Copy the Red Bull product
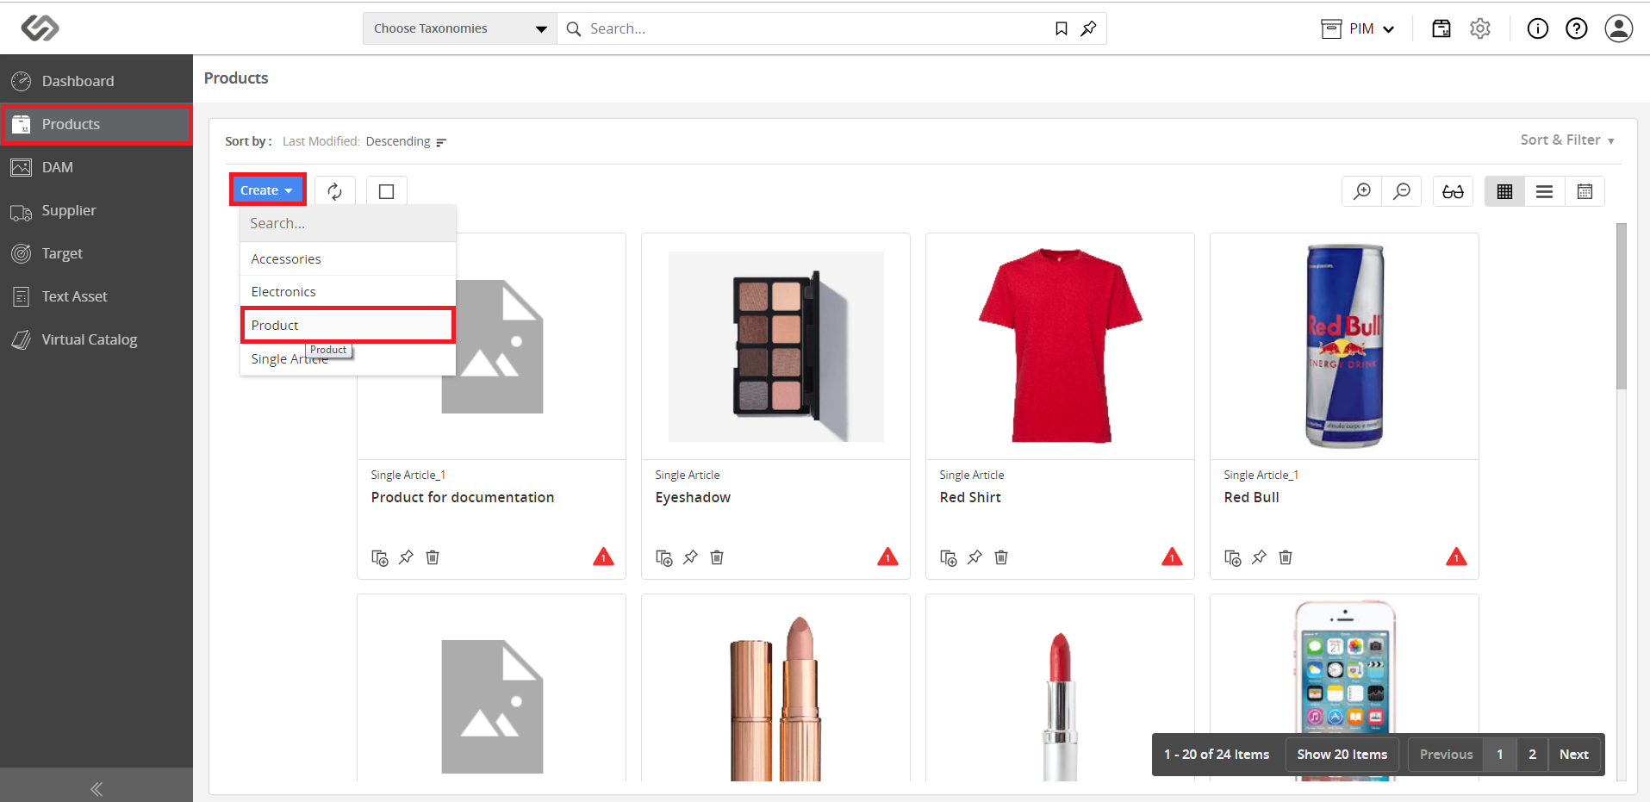 (x=1232, y=557)
